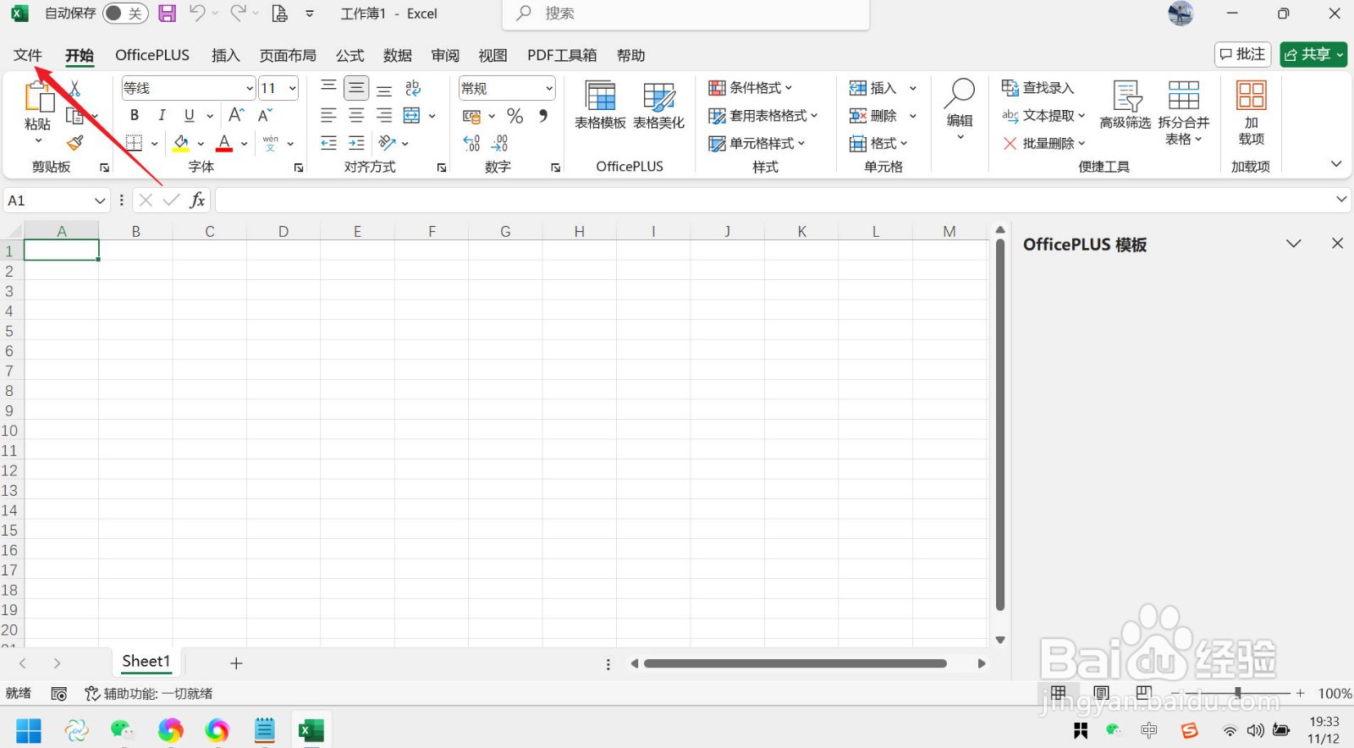Click the 搜索 search box

coord(685,14)
